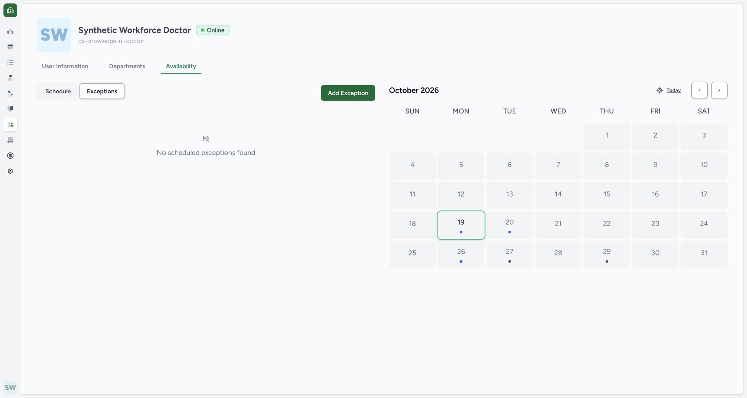
Task: Open the waiting room seats sidebar icon
Action: click(x=10, y=140)
